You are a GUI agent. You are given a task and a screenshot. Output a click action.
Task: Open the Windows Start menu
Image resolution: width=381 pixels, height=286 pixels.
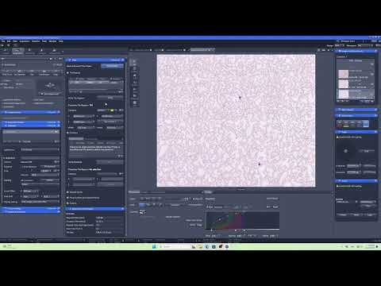(154, 246)
